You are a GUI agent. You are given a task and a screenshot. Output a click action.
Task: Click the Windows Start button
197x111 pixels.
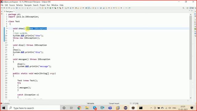click(x=4, y=108)
